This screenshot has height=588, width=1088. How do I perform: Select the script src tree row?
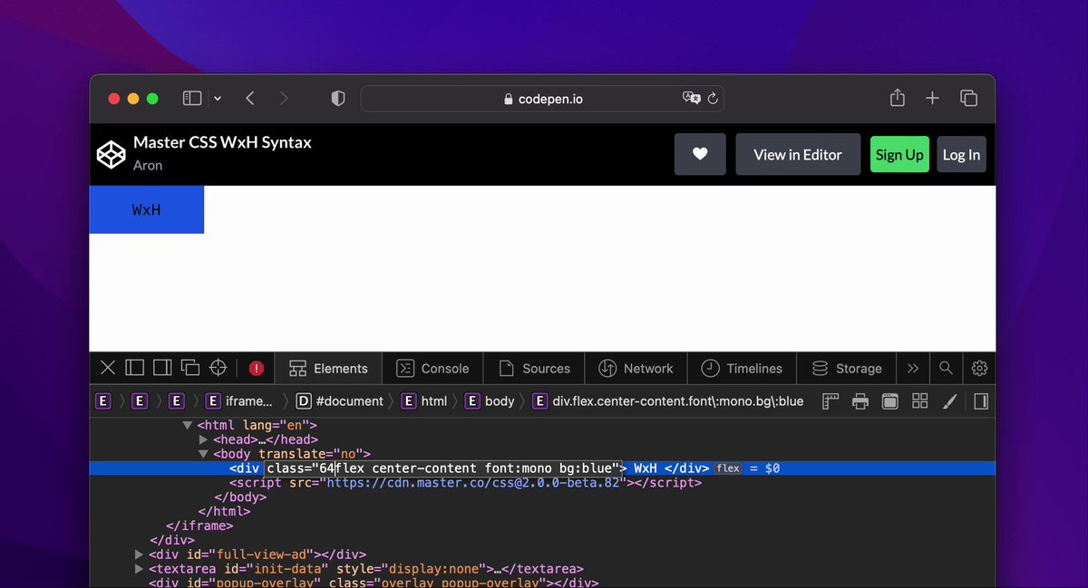point(542,483)
